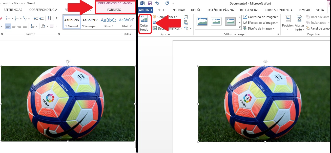Click the borders icon in the Párrafo group
Image resolution: width=331 pixels, height=153 pixels.
[52, 26]
